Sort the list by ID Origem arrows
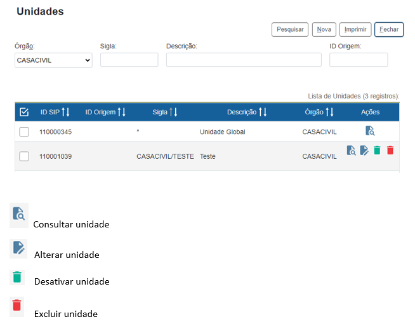This screenshot has width=415, height=324. click(x=121, y=112)
